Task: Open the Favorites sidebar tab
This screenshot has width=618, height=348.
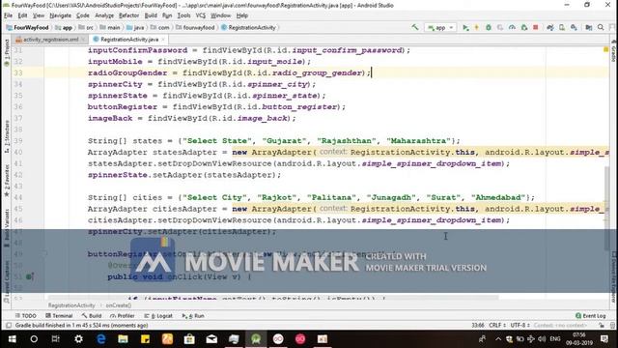Action: (x=7, y=181)
